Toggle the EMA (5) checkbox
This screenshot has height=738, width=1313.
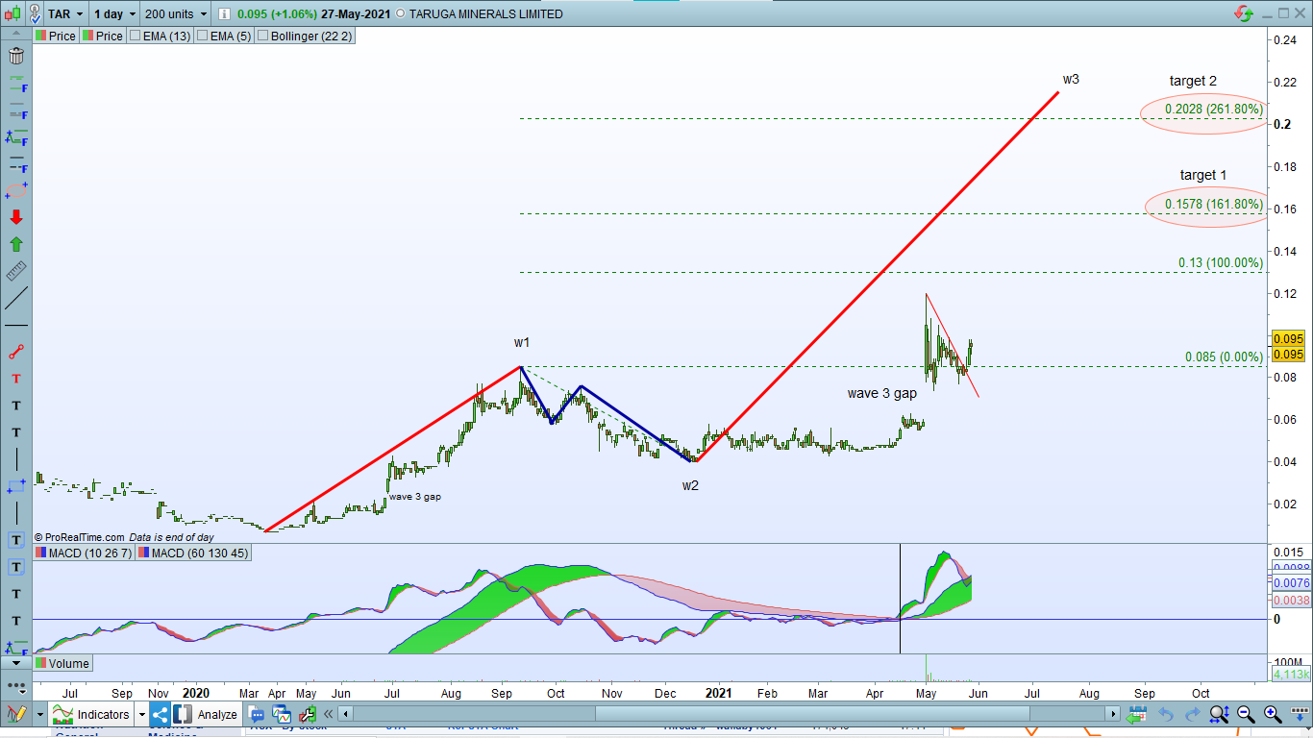pos(201,36)
